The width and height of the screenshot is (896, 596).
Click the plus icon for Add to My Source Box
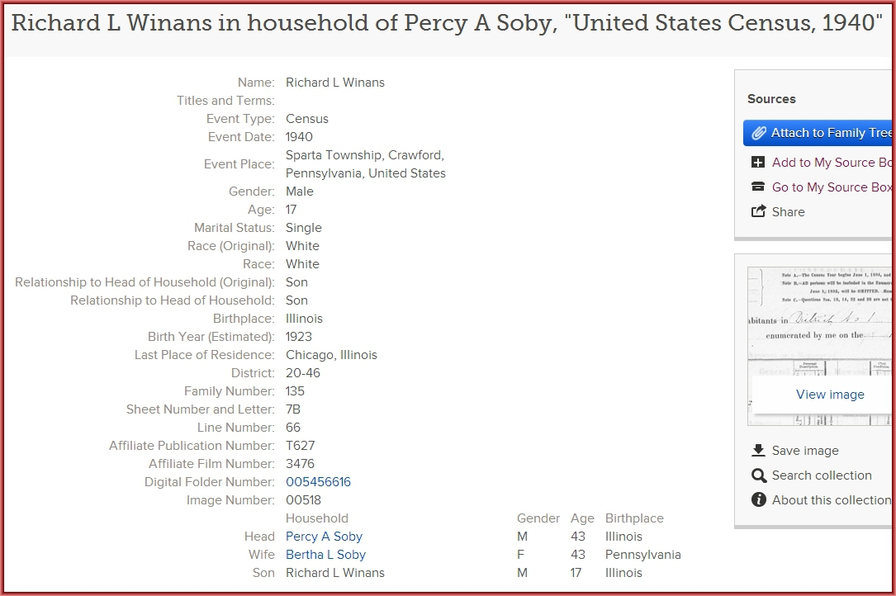click(x=758, y=163)
